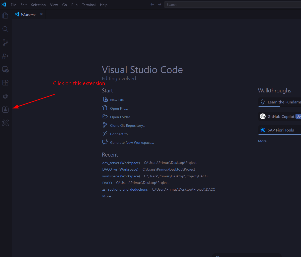
Task: Close the Welcome tab
Action: point(41,14)
